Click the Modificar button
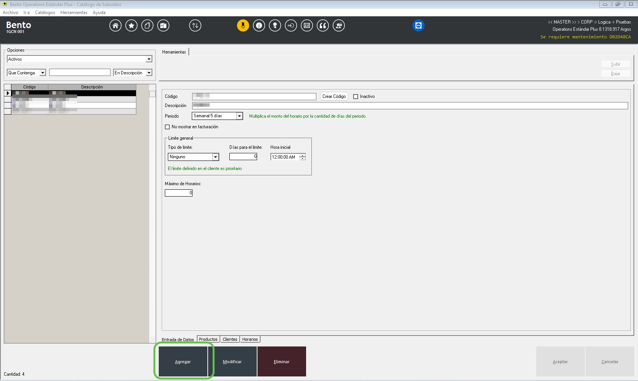Viewport: 638px width, 381px height. [232, 362]
